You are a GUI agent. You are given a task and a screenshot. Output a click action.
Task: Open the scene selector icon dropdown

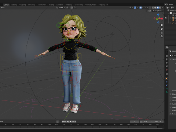click(x=166, y=4)
